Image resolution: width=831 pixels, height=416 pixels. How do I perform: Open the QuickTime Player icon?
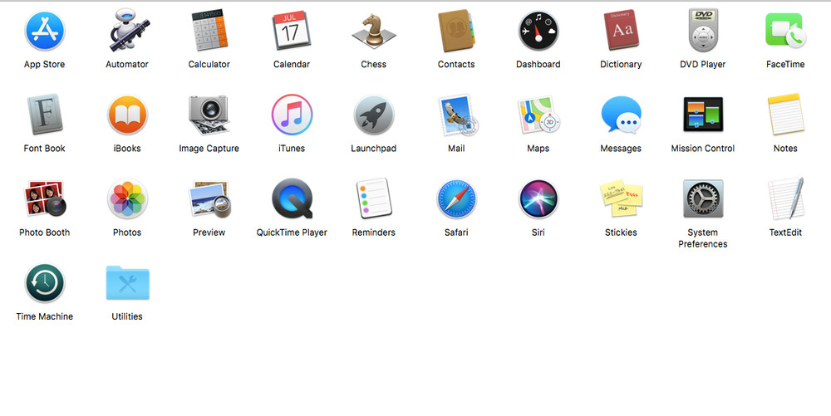[x=292, y=198]
